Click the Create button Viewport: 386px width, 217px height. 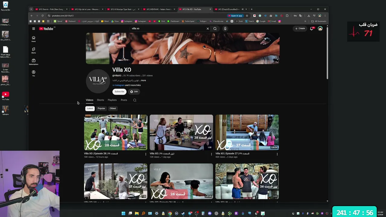pyautogui.click(x=300, y=29)
